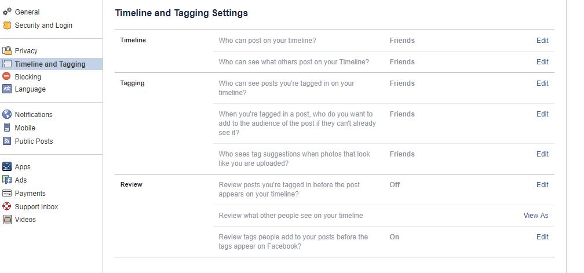Select Timeline and Tagging in sidebar
The width and height of the screenshot is (584, 273).
51,64
